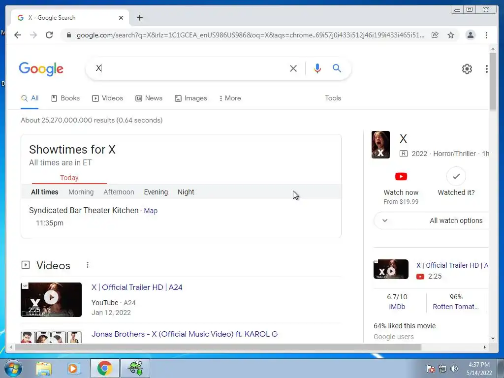Filter showtimes by All times
Image resolution: width=504 pixels, height=378 pixels.
[x=45, y=192]
